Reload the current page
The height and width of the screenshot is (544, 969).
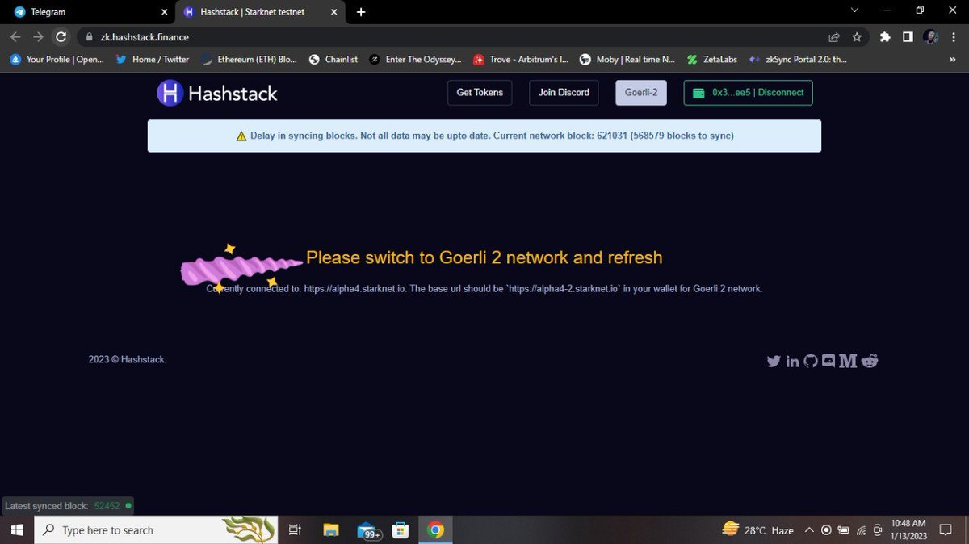tap(61, 37)
